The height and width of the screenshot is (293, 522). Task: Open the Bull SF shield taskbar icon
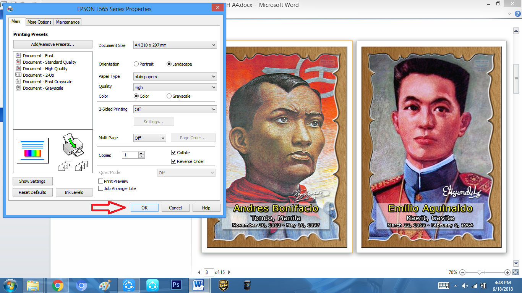pos(223,285)
